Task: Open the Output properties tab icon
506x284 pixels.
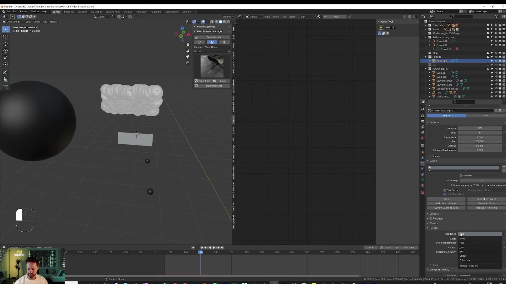Action: 423,121
